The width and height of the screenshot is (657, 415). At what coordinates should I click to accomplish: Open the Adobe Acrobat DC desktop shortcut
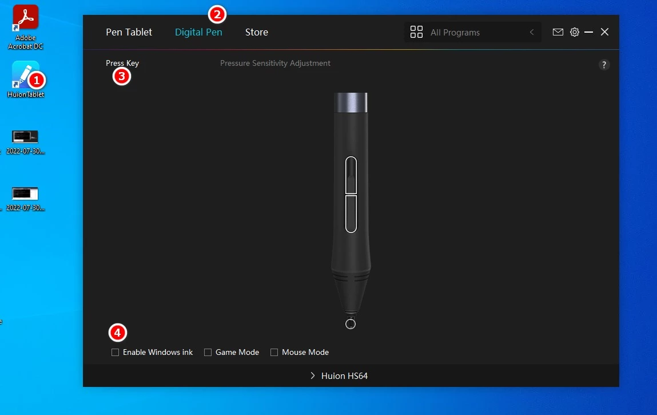coord(26,27)
